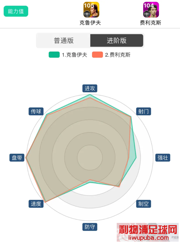Viewport: 180px width, 243px height.
Task: Click the 强壮 radar axis label
Action: click(x=163, y=158)
